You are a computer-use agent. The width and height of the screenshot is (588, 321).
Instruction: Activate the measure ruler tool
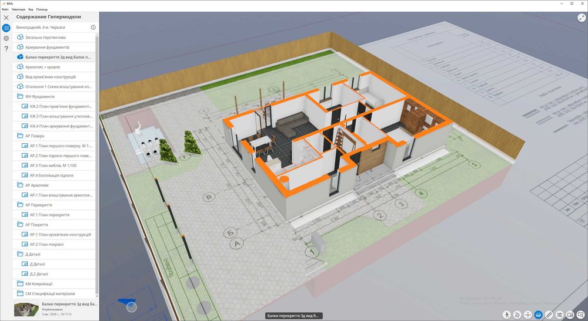pos(549,315)
